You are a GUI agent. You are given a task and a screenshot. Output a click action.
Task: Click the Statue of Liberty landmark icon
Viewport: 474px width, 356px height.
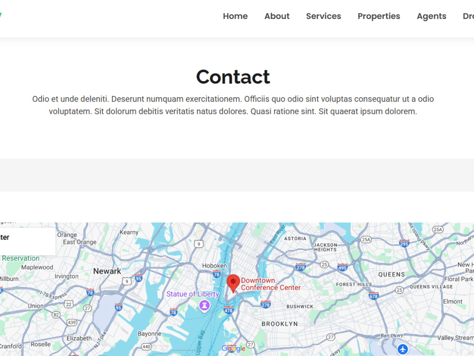204,305
